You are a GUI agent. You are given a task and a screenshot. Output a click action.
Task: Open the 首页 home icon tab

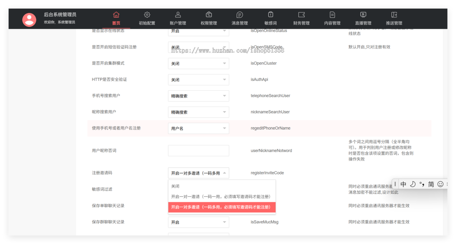coord(116,15)
